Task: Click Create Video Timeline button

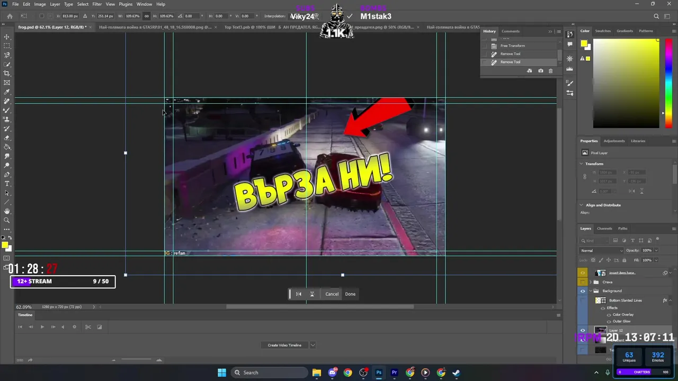Action: pyautogui.click(x=284, y=345)
